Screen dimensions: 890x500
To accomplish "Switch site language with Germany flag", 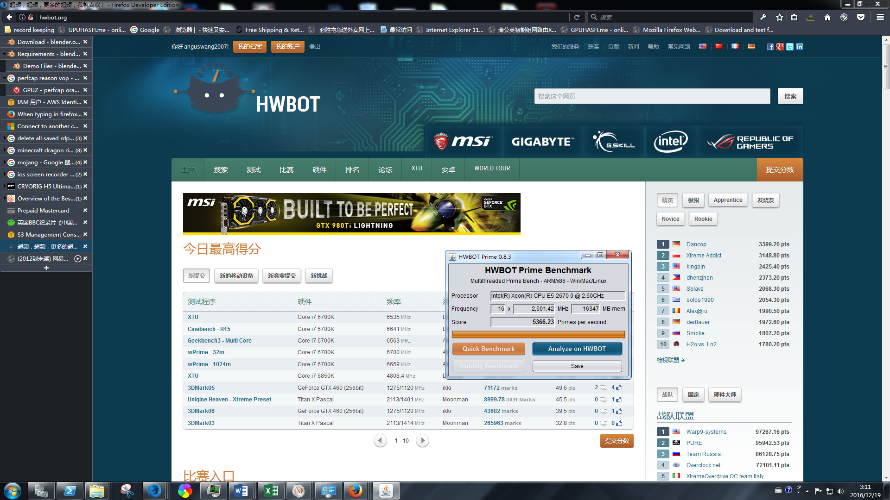I will coord(751,46).
